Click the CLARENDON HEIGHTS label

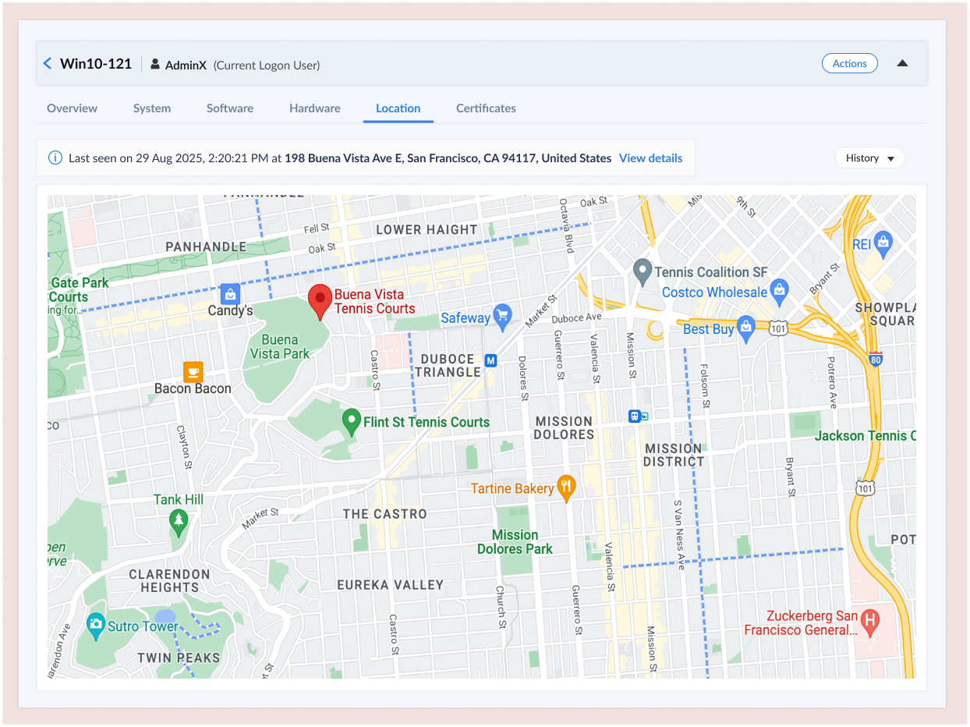(170, 580)
